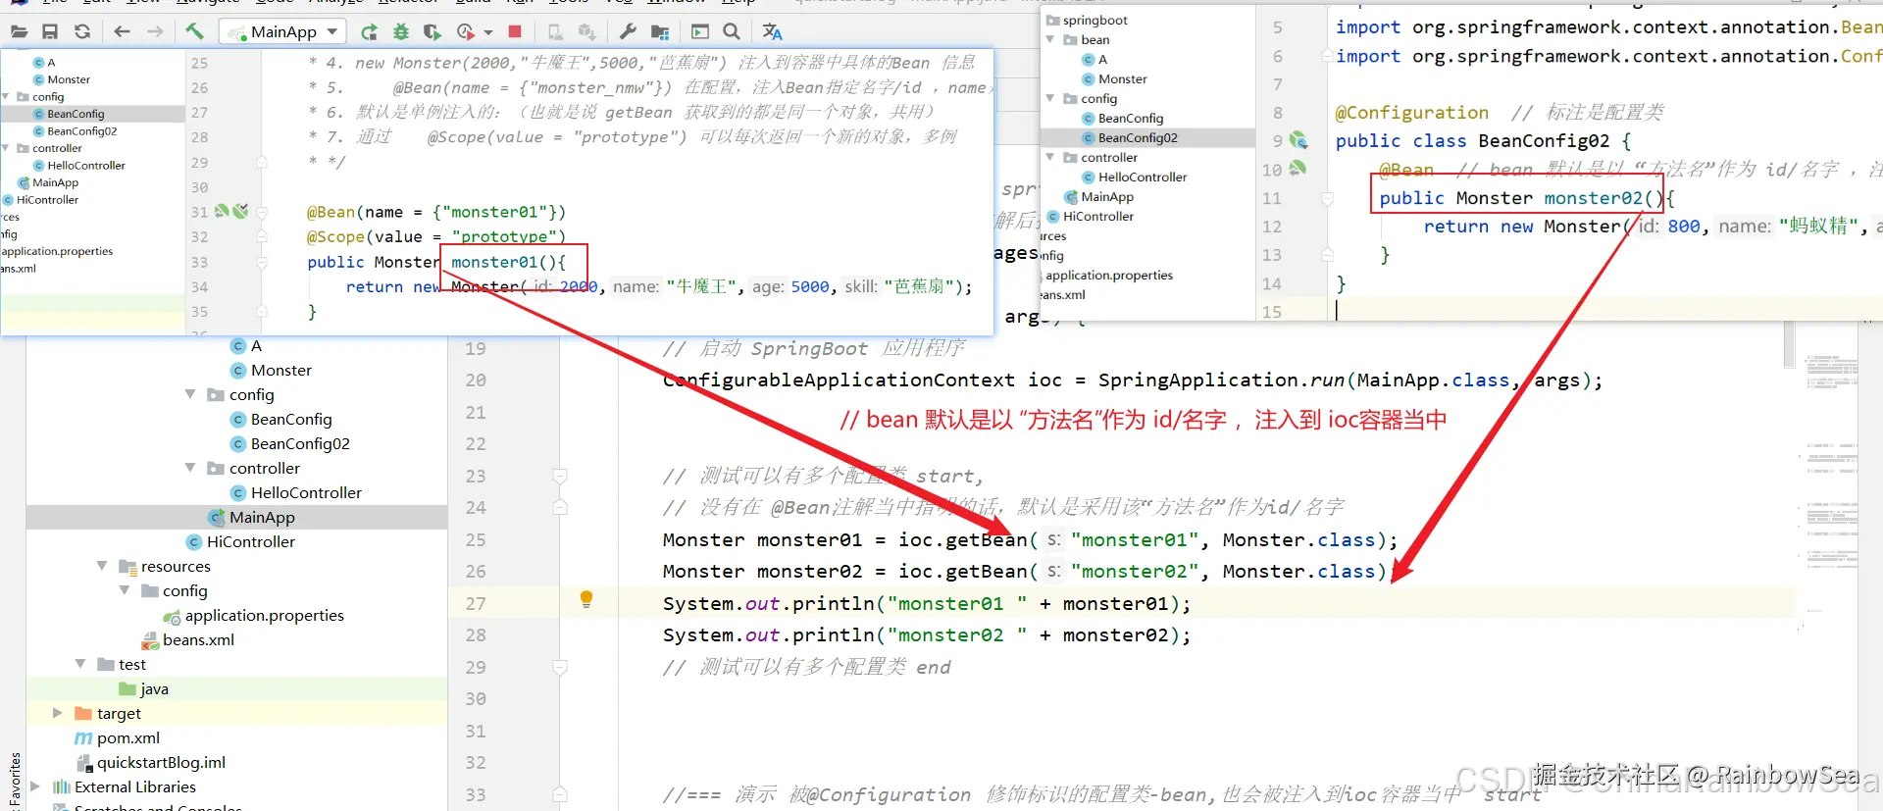Click the greyed device icon after Stop
Screen dimensions: 1883x811
pyautogui.click(x=555, y=31)
